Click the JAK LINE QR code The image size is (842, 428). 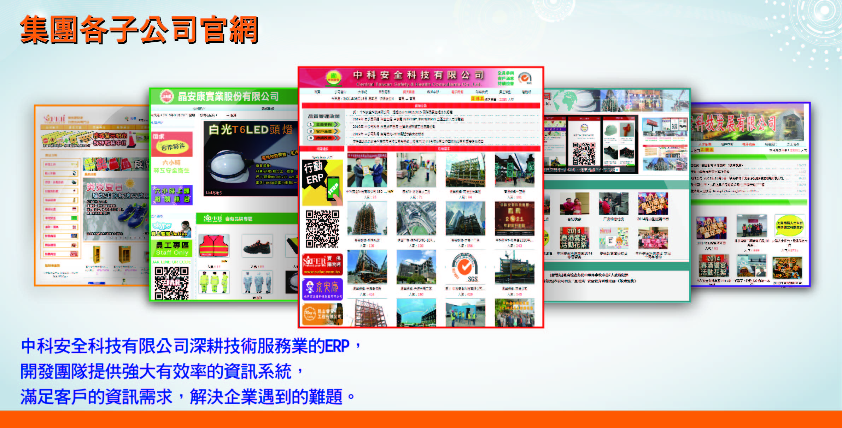click(171, 283)
